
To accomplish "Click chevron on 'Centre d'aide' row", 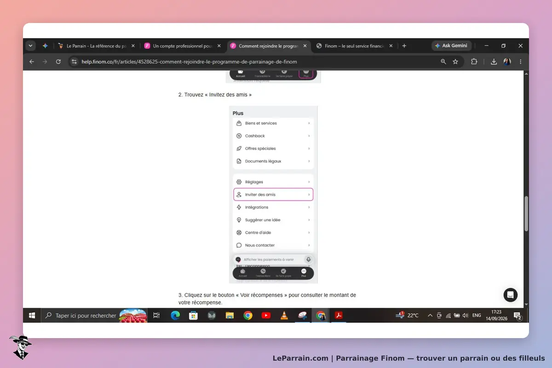I will pos(309,233).
